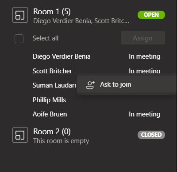The height and width of the screenshot is (172, 177).
Task: Click the Assign button
Action: click(x=143, y=38)
